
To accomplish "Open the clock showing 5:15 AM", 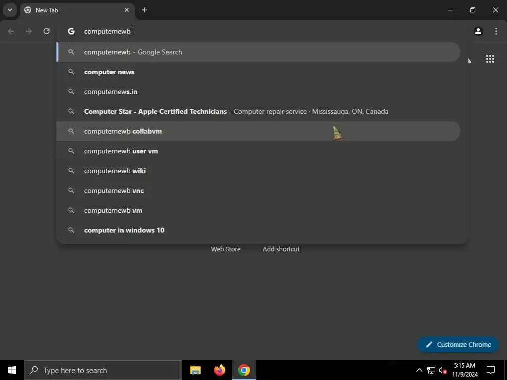I will (464, 370).
